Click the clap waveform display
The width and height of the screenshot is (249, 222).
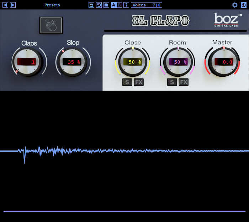pos(124,151)
